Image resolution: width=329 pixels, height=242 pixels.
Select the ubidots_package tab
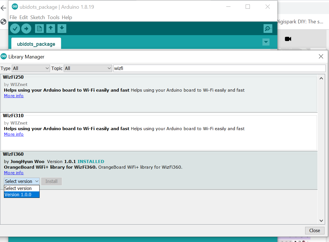click(x=36, y=44)
